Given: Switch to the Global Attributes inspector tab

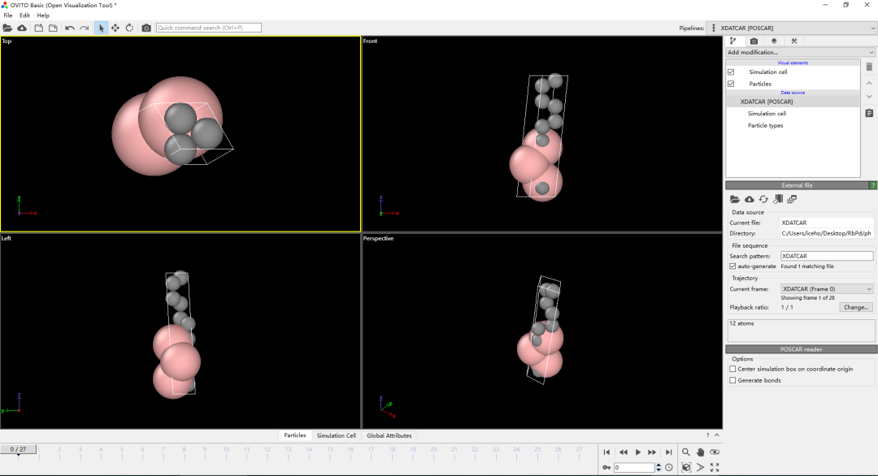Looking at the screenshot, I should [x=389, y=435].
